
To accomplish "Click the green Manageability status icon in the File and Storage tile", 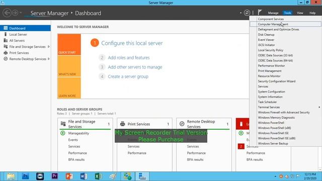I will [63, 133].
